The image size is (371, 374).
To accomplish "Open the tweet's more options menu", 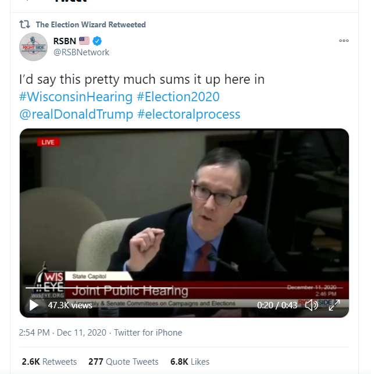I will 344,41.
